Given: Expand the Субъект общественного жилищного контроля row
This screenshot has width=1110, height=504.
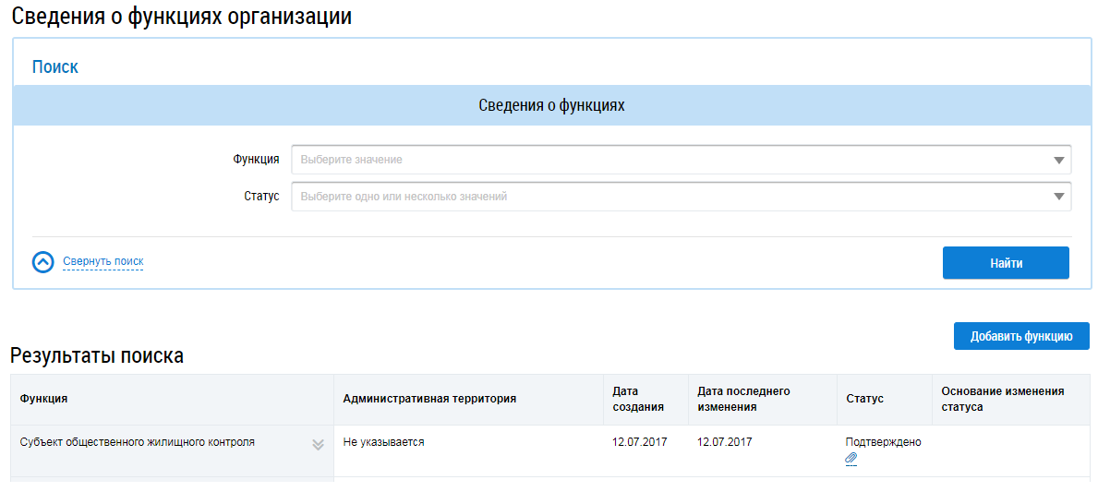Looking at the screenshot, I should pyautogui.click(x=318, y=444).
